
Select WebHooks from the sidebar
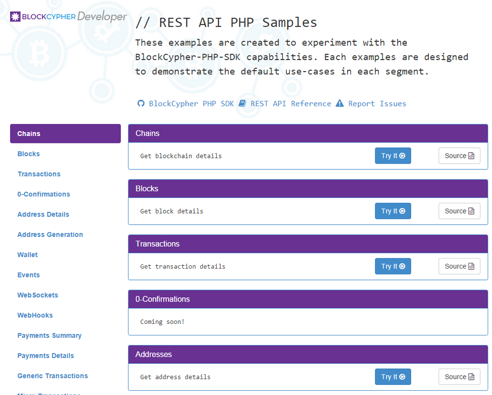(35, 315)
